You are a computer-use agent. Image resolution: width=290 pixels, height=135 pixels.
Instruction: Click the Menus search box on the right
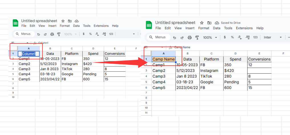pyautogui.click(x=158, y=37)
